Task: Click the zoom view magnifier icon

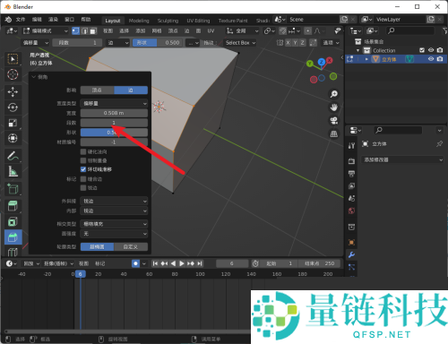Action: pos(333,94)
